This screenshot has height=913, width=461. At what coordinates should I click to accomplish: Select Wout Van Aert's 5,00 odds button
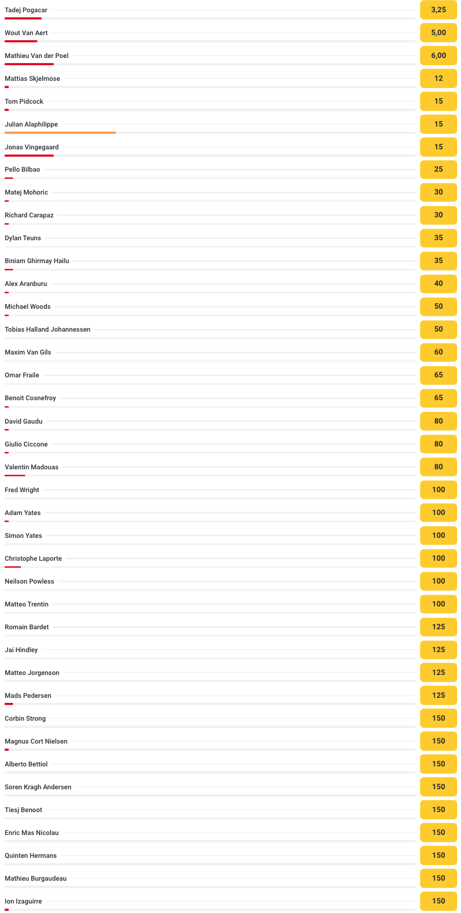[x=438, y=33]
